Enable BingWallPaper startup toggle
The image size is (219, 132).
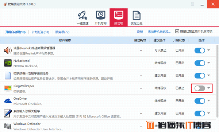click(200, 88)
